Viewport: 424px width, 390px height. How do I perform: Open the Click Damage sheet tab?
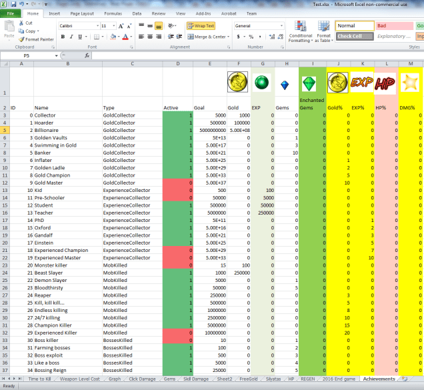[x=143, y=378]
